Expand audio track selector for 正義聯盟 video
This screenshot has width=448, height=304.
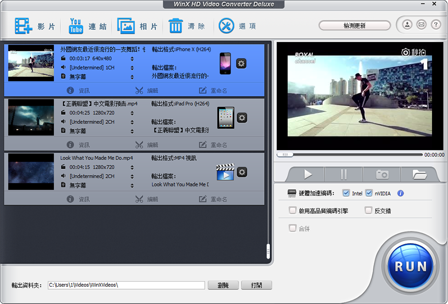click(132, 122)
